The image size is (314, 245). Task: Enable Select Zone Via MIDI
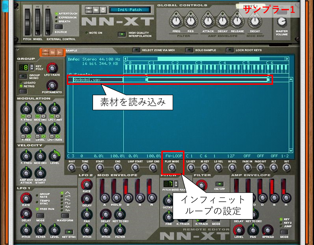pos(136,50)
